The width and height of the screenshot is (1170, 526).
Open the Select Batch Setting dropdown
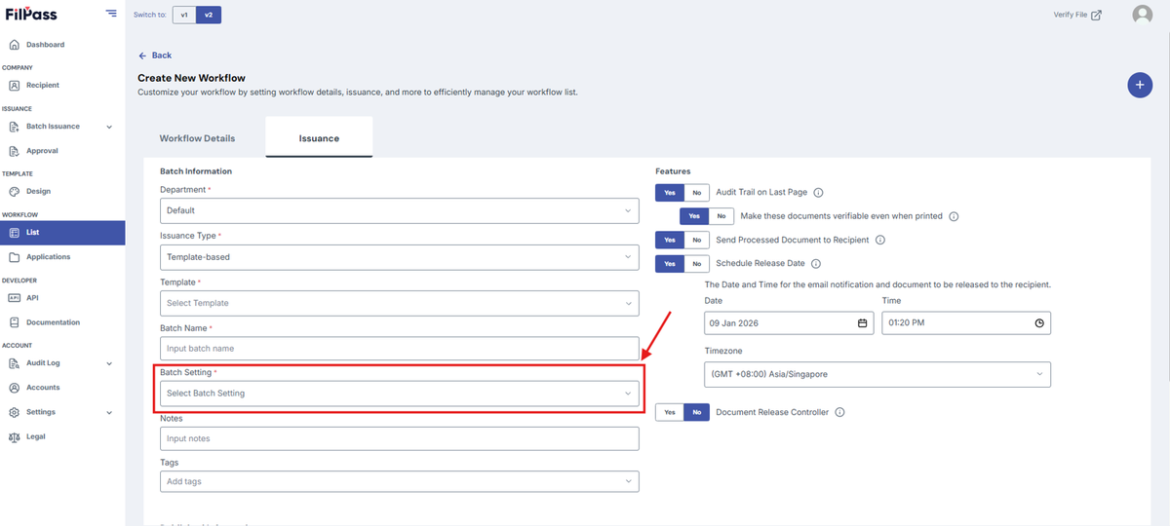coord(400,394)
